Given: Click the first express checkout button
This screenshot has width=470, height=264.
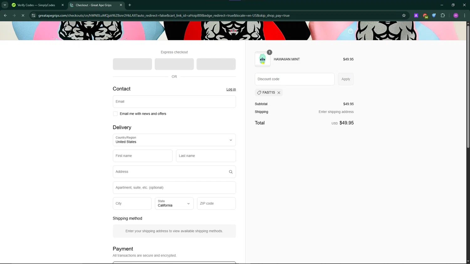Looking at the screenshot, I should (132, 64).
